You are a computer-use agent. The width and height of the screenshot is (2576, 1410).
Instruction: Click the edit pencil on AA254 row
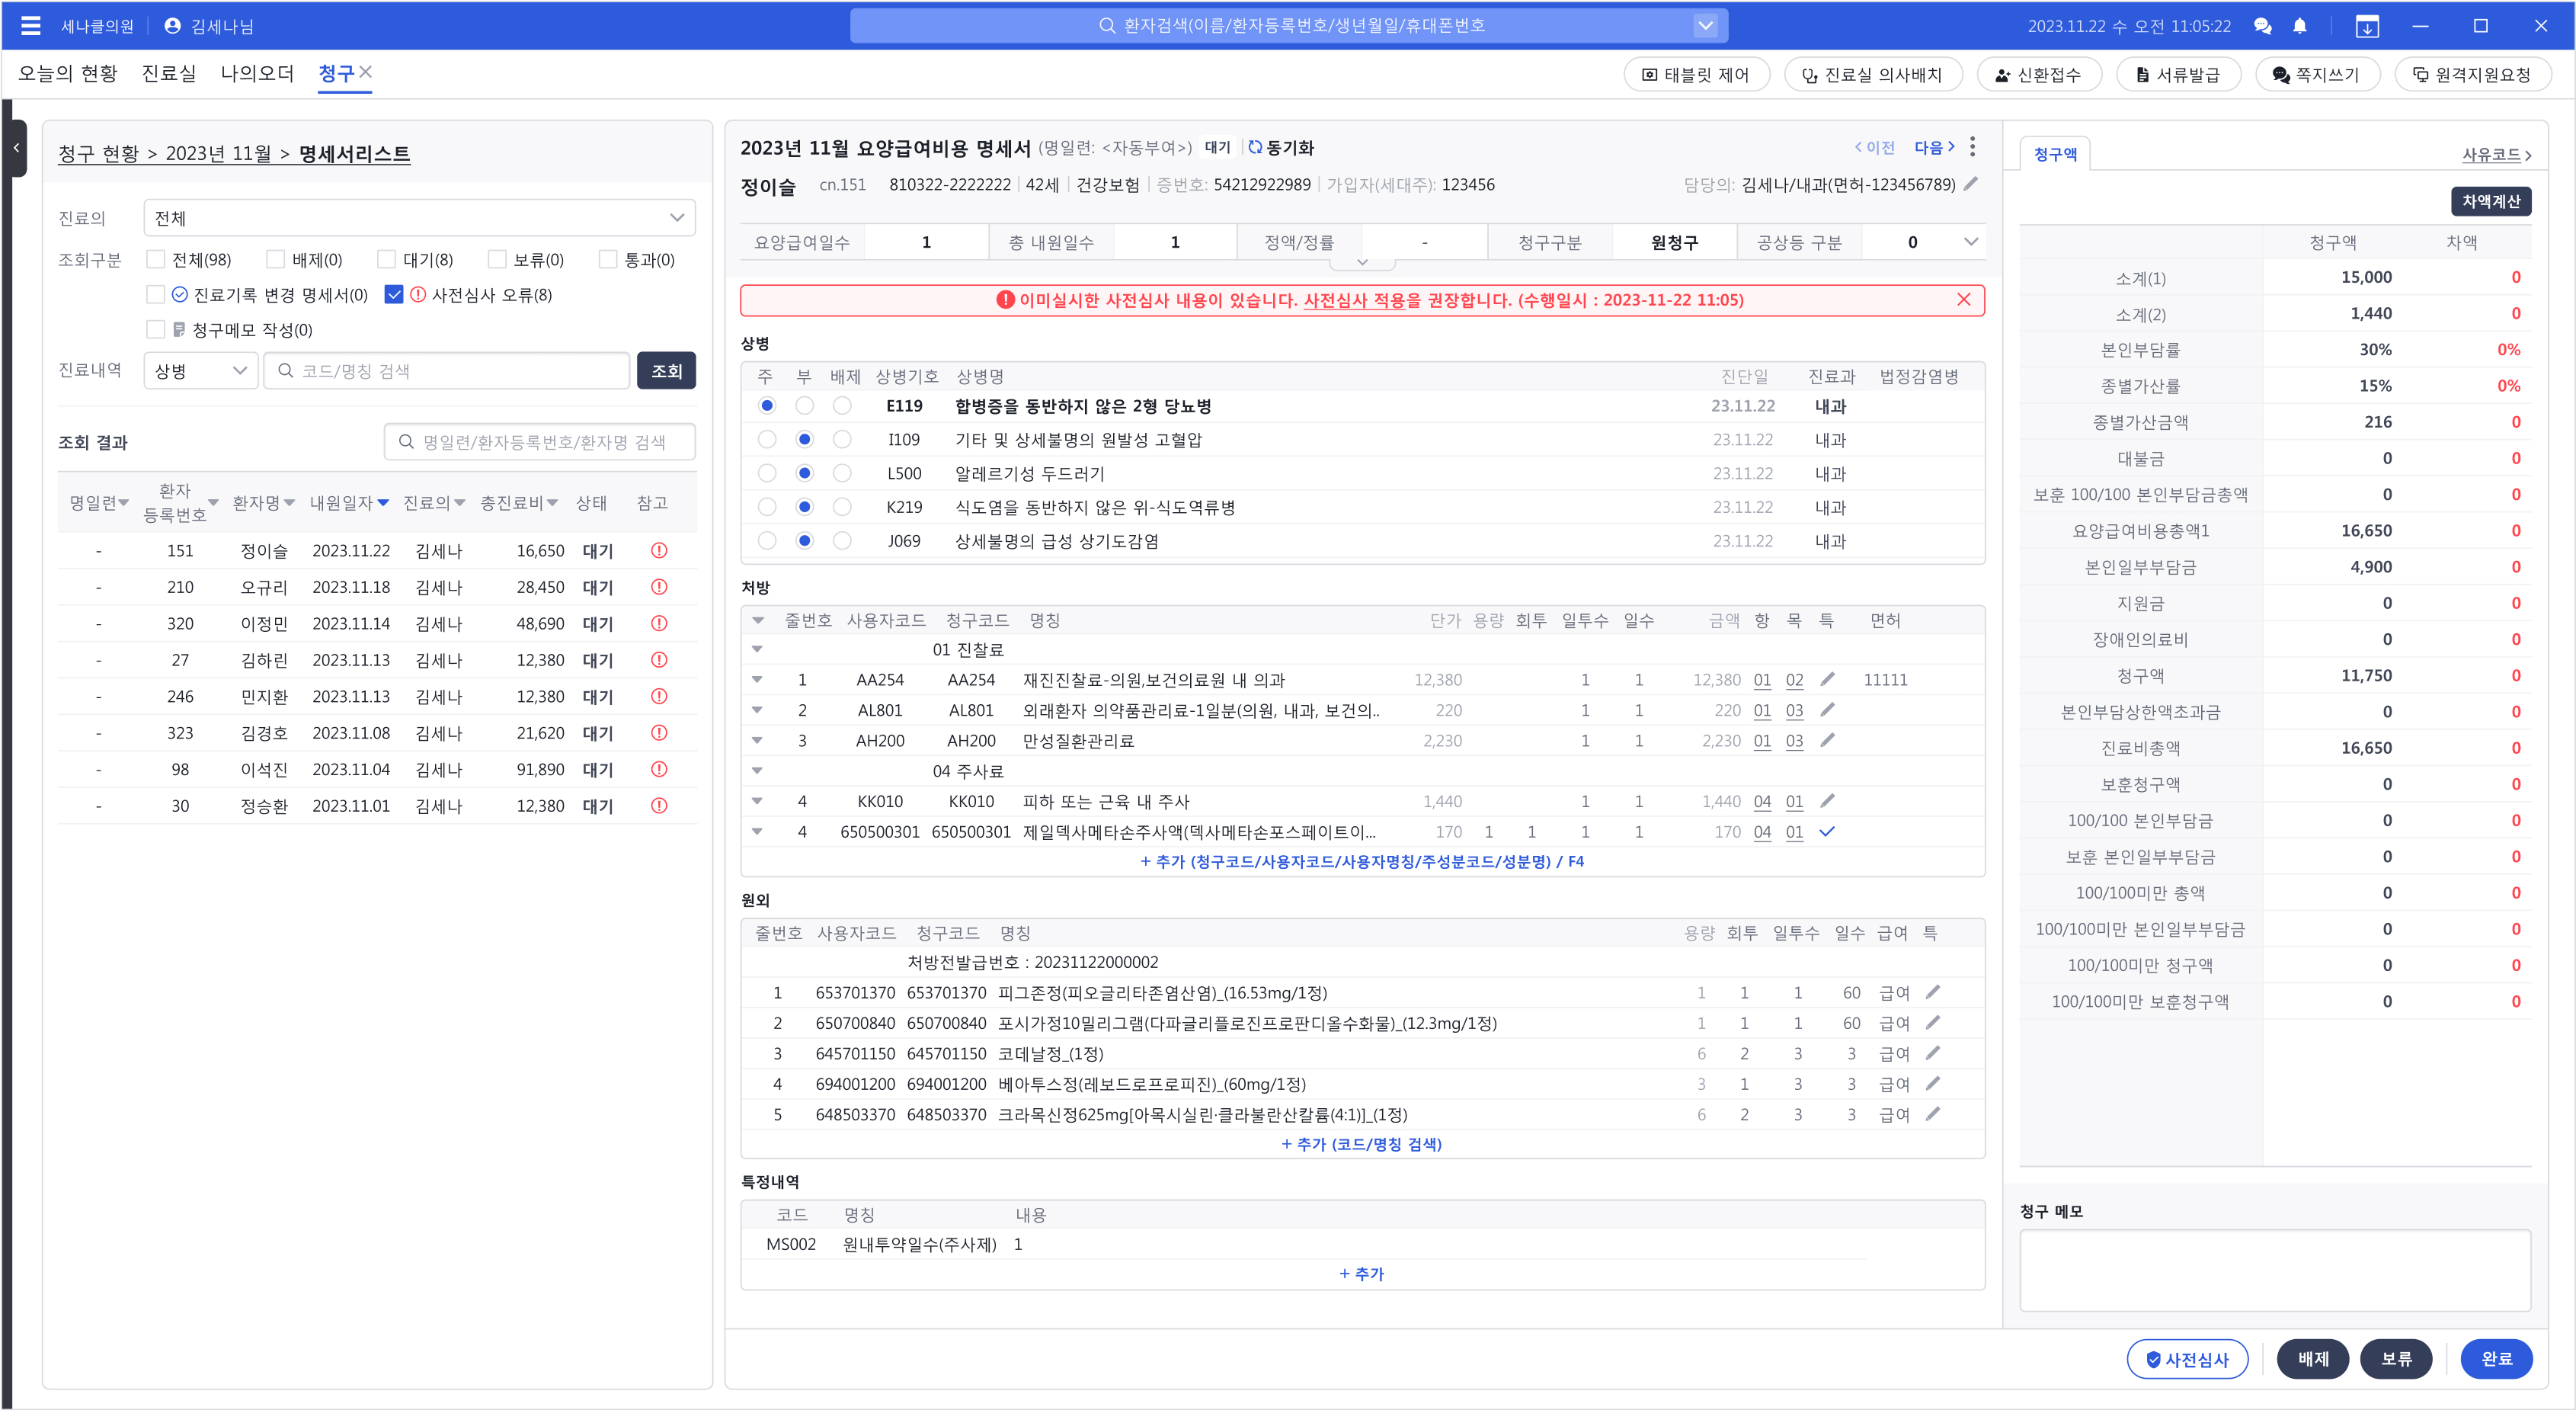click(x=1827, y=680)
